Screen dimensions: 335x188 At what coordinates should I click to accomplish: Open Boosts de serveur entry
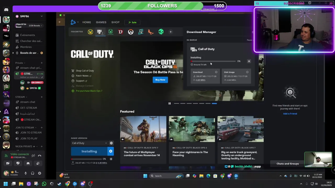29,53
